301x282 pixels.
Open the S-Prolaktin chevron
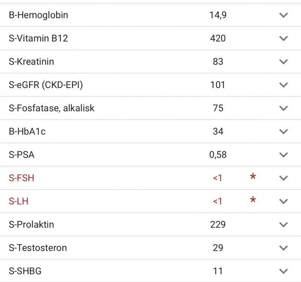283,224
